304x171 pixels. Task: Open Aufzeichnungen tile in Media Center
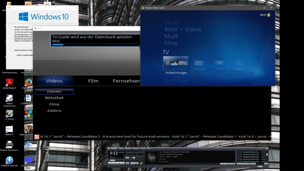[176, 63]
